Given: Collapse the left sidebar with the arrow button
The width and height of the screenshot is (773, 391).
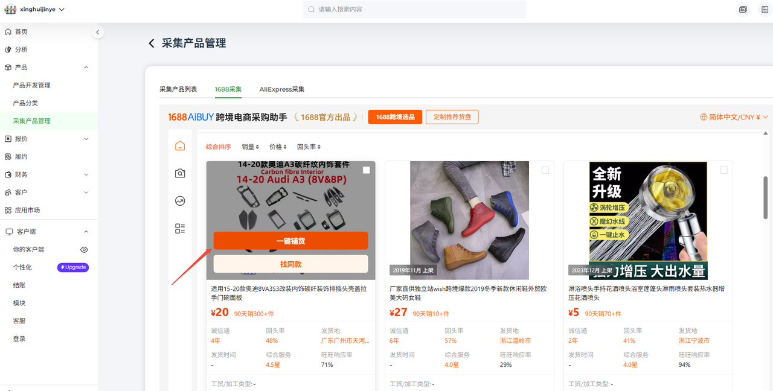Looking at the screenshot, I should 98,32.
